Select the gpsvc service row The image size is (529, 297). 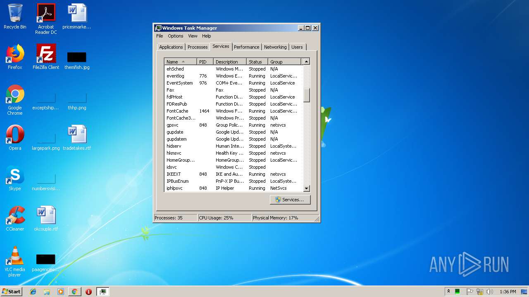click(x=234, y=125)
